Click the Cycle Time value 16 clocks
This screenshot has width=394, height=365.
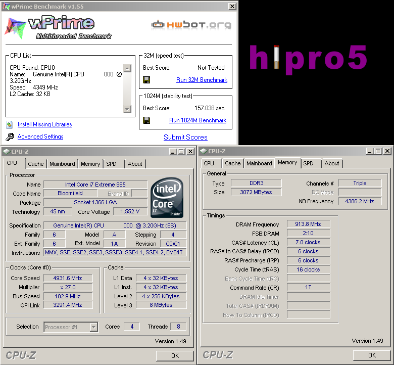click(x=308, y=269)
